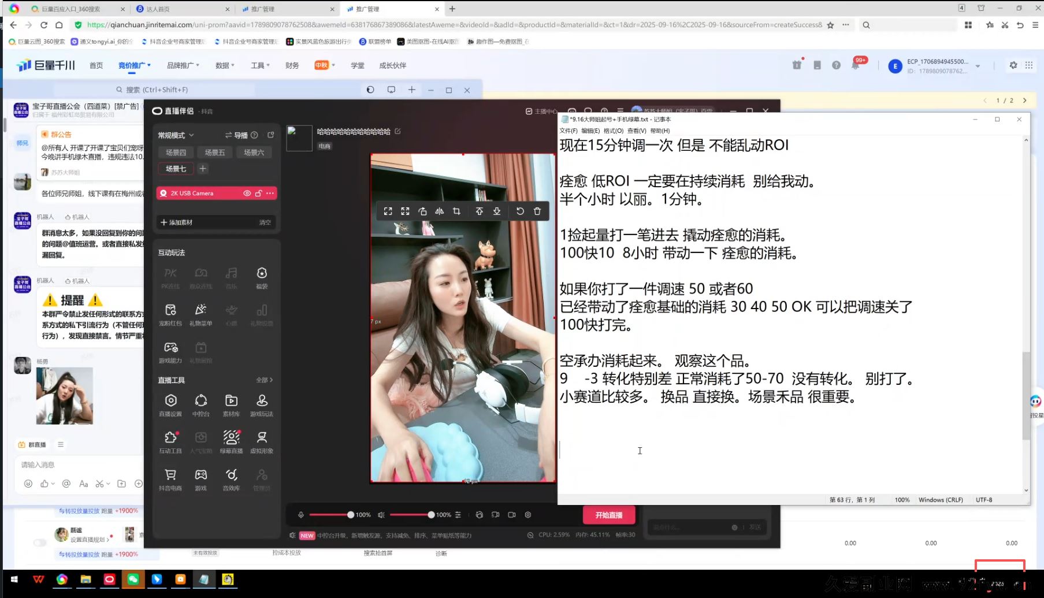This screenshot has width=1044, height=598.
Task: Click 添加素材 to add a source
Action: (177, 222)
